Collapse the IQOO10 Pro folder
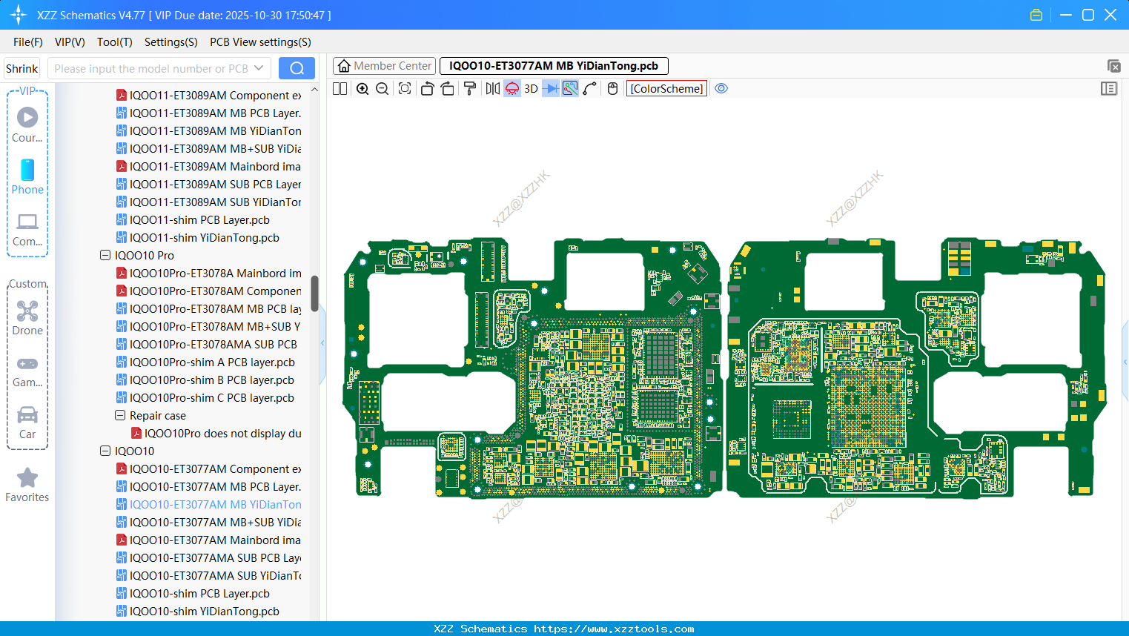Viewport: 1129px width, 636px height. click(105, 256)
